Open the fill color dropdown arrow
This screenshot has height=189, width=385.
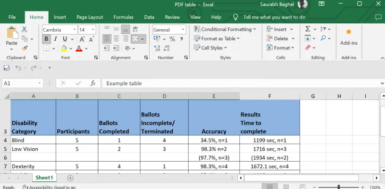(x=71, y=48)
